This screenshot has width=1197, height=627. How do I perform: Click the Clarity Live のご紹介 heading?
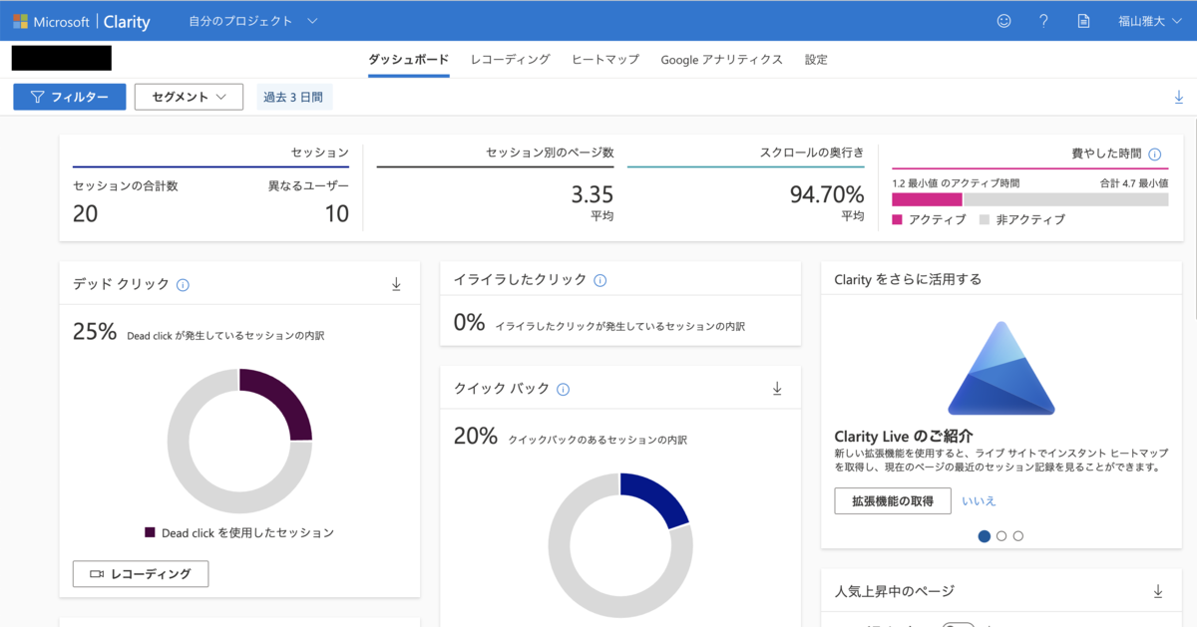coord(904,437)
